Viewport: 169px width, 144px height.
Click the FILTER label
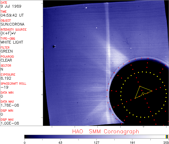click(x=5, y=48)
